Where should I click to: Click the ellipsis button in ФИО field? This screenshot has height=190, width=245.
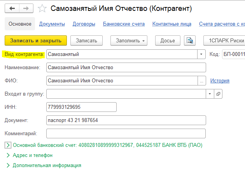pyautogui.click(x=202, y=81)
